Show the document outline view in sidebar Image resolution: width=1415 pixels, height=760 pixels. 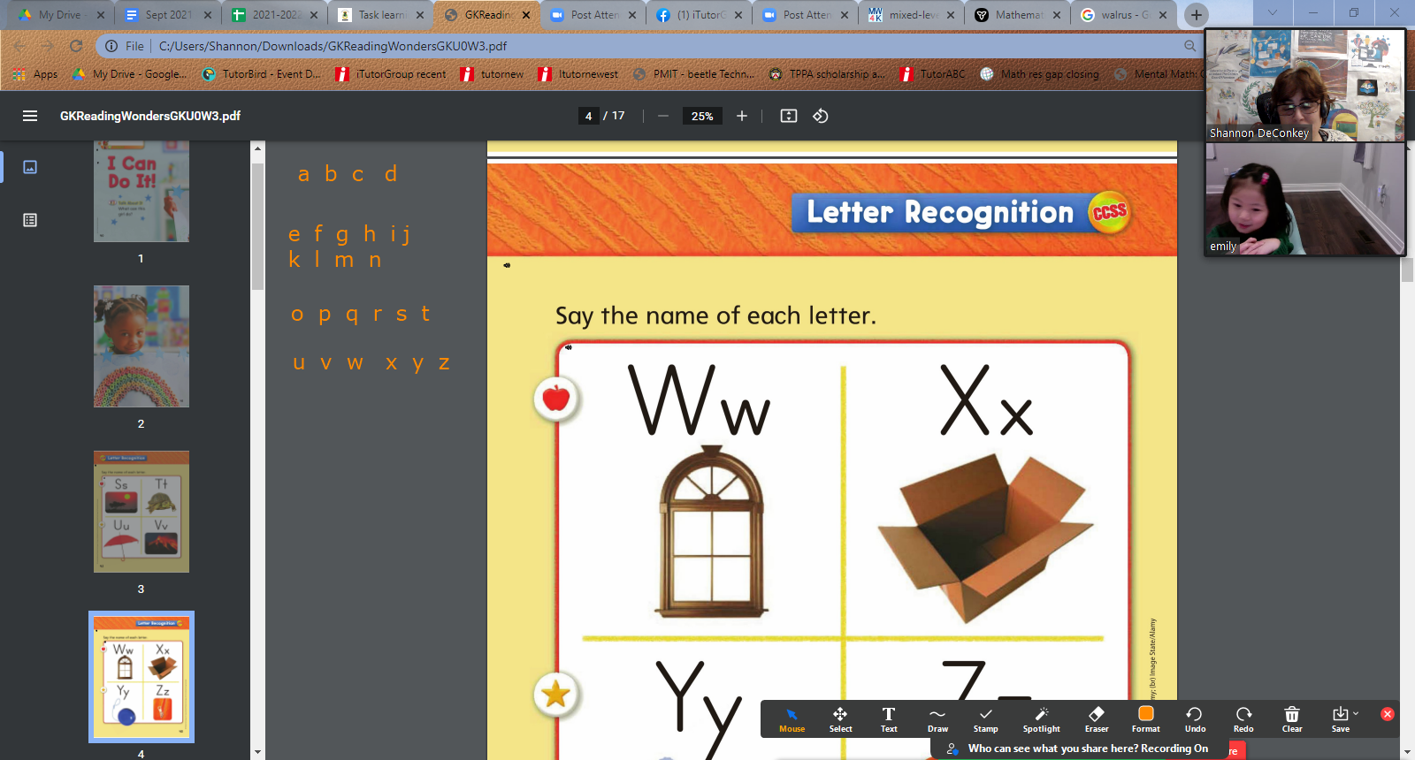point(30,220)
